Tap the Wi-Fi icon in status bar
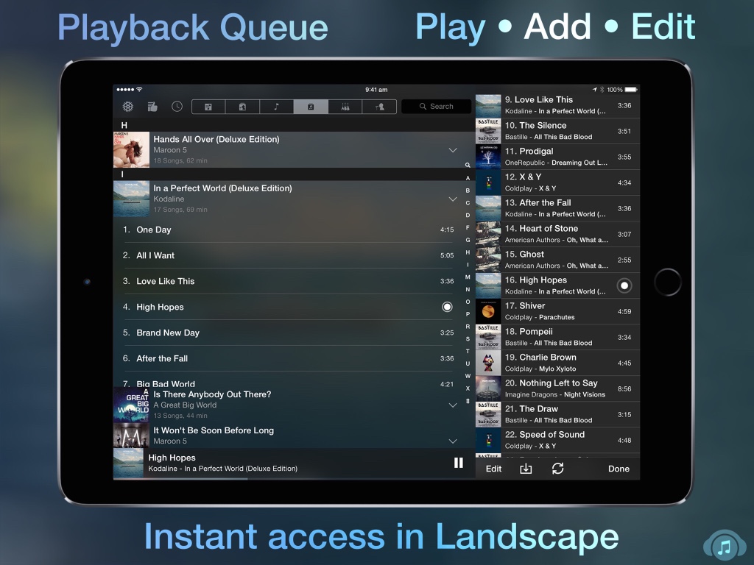This screenshot has height=565, width=754. [x=139, y=89]
